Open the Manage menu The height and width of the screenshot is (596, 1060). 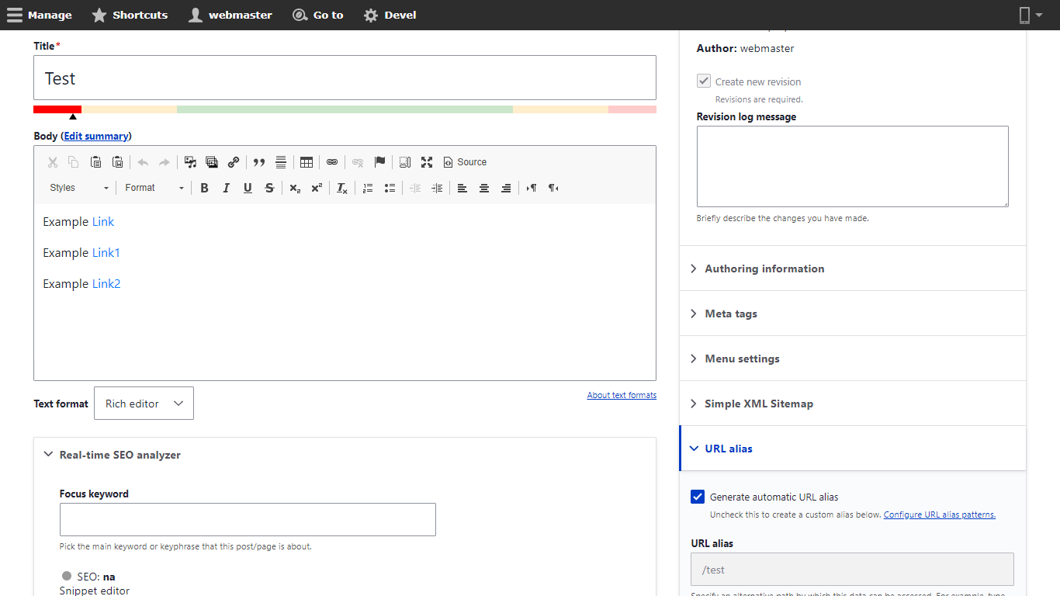pos(40,15)
